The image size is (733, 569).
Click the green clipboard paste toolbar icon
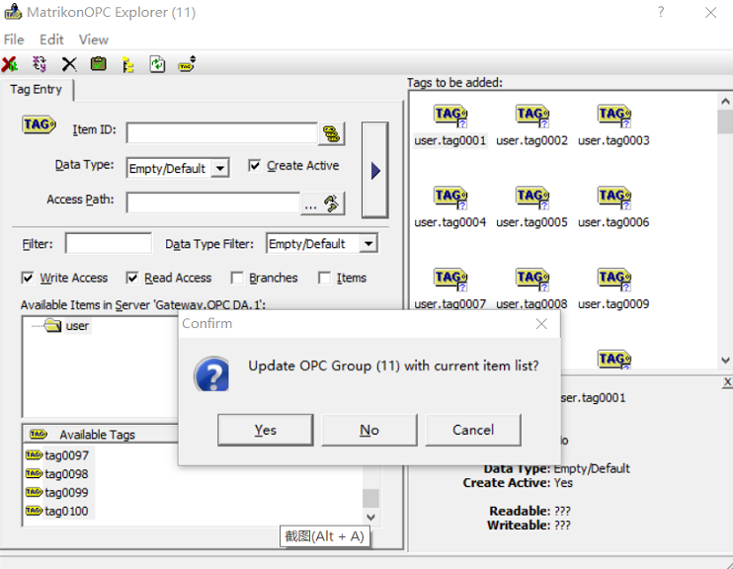point(98,63)
